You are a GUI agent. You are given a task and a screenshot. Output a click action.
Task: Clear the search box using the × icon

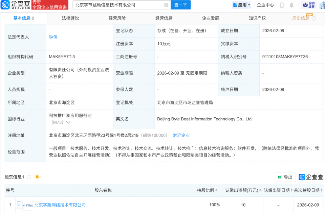166,5
